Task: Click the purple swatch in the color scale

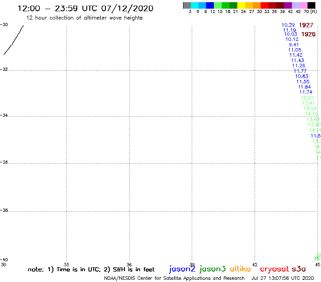Action: 288,5
